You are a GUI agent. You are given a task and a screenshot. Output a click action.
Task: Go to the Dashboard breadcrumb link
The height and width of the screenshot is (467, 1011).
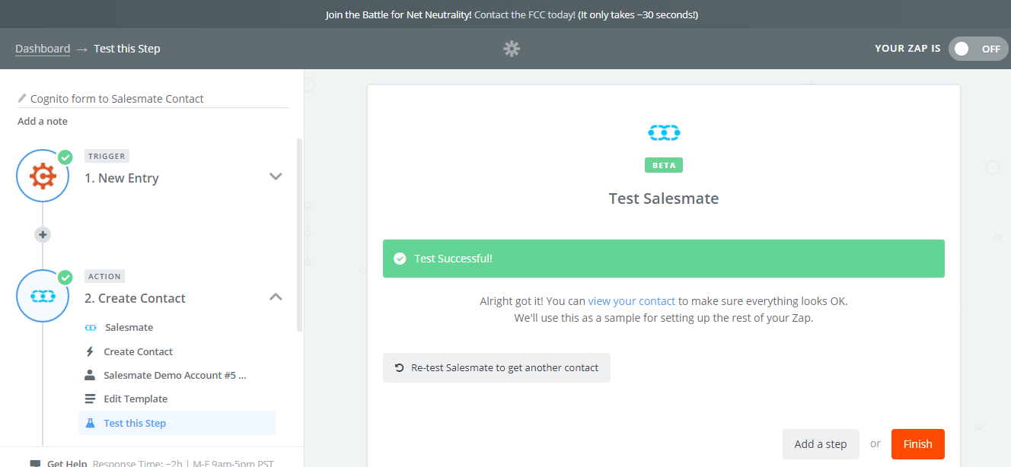43,49
